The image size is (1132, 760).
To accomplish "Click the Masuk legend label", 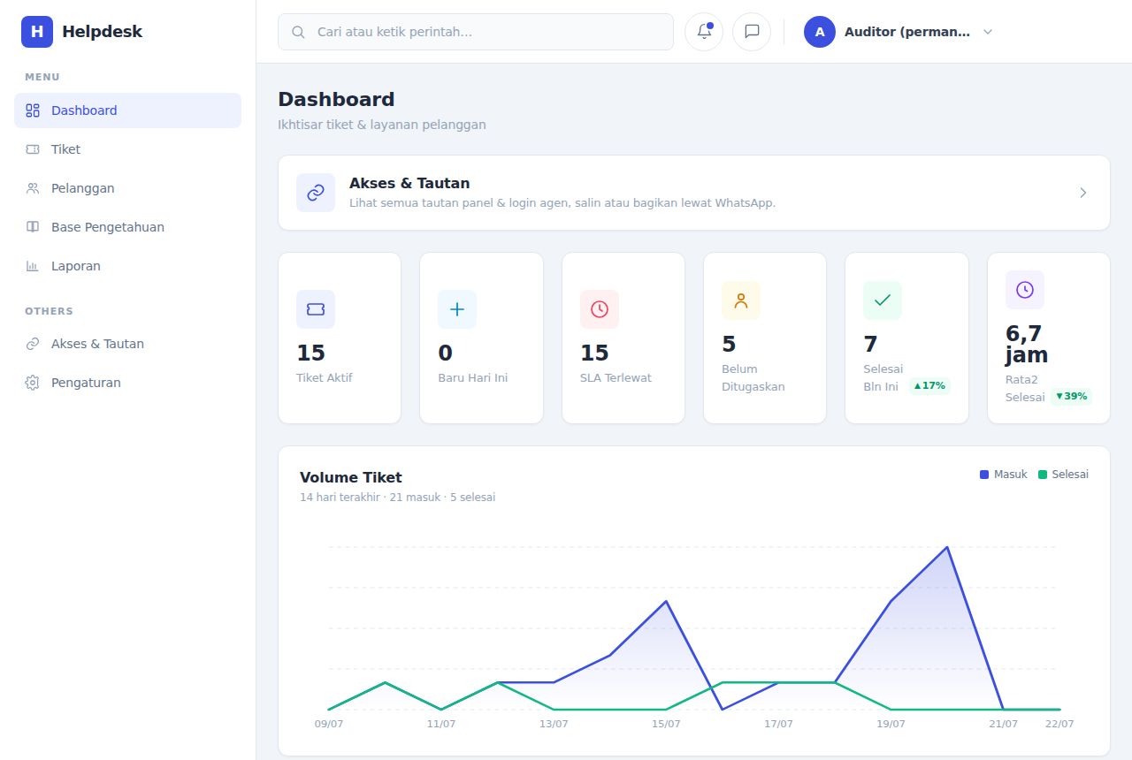I will coord(1011,475).
